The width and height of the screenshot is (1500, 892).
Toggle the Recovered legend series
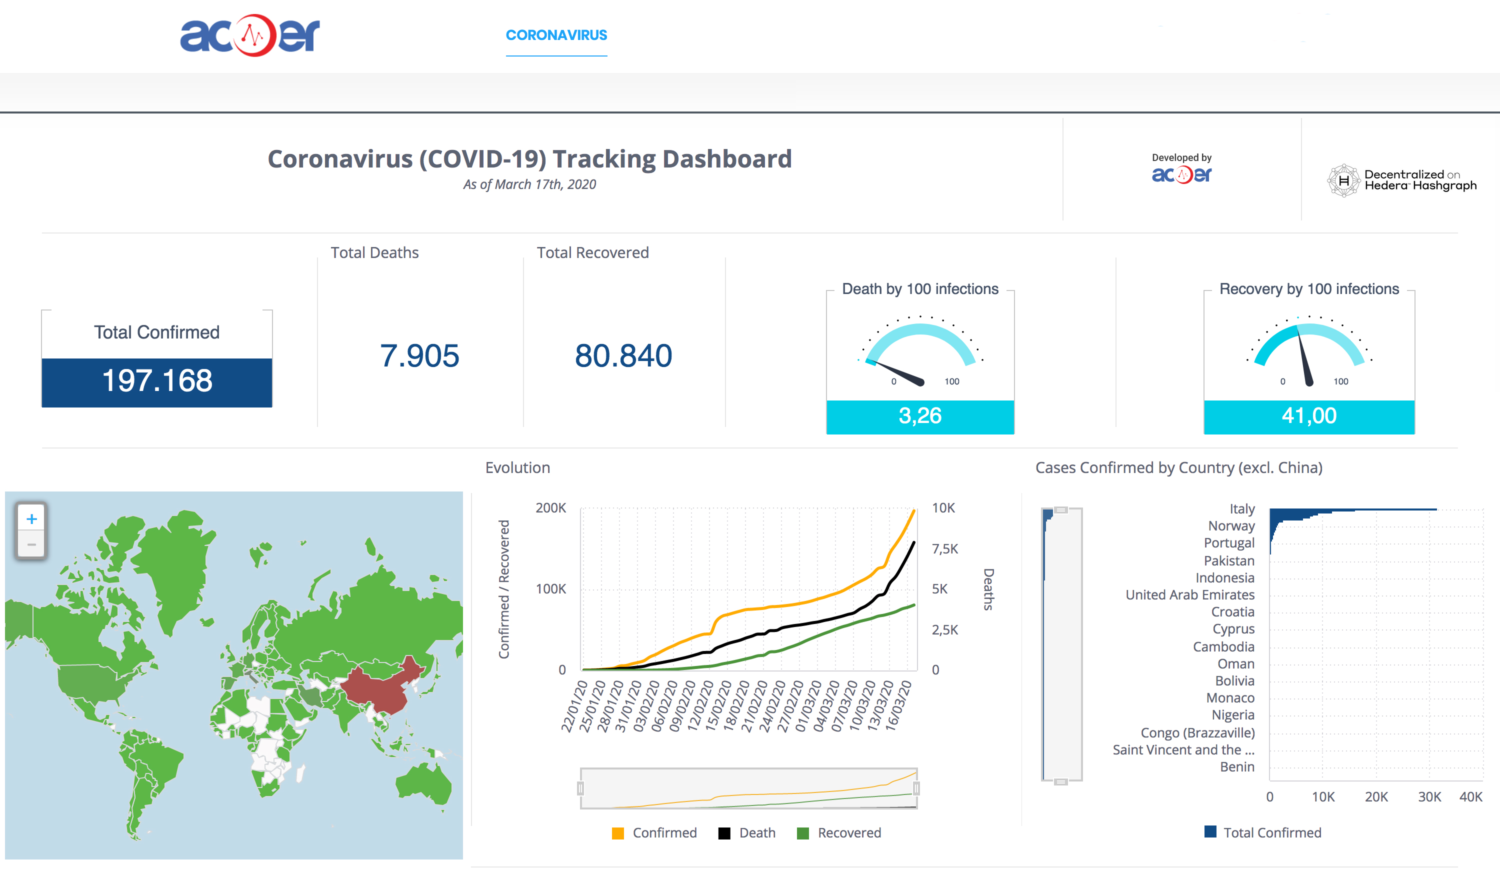click(839, 832)
